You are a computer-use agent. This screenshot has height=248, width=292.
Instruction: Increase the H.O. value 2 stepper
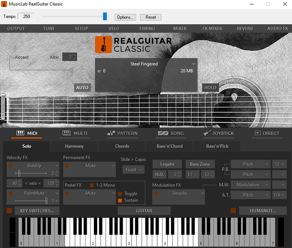(x=179, y=173)
